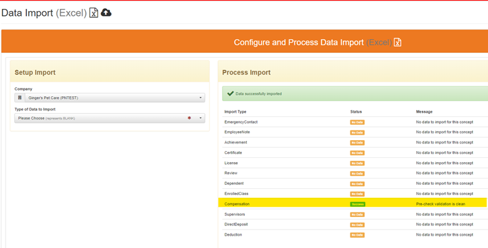488x248 pixels.
Task: Click the No Data badge for License
Action: [357, 164]
